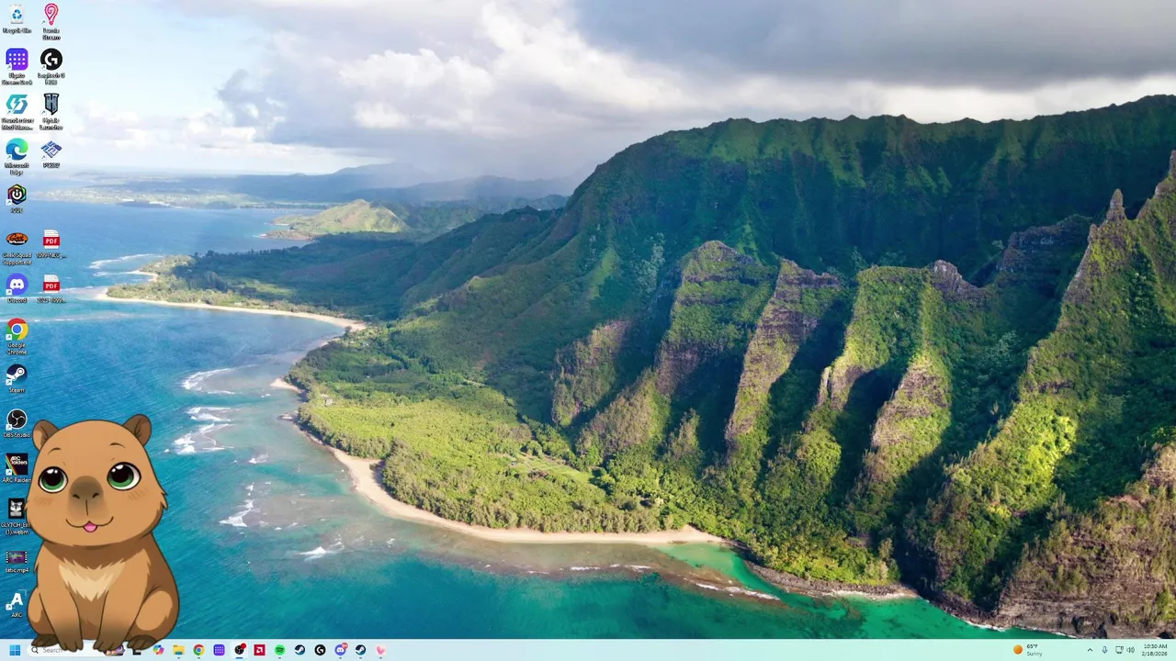The width and height of the screenshot is (1176, 661).
Task: Select the PDF file beside the Discord shortcut
Action: pyautogui.click(x=51, y=288)
